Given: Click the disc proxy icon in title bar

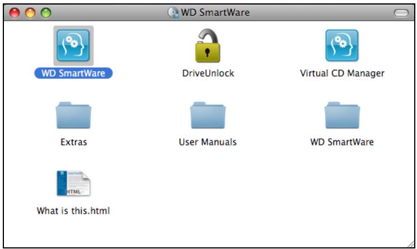Looking at the screenshot, I should click(x=173, y=12).
